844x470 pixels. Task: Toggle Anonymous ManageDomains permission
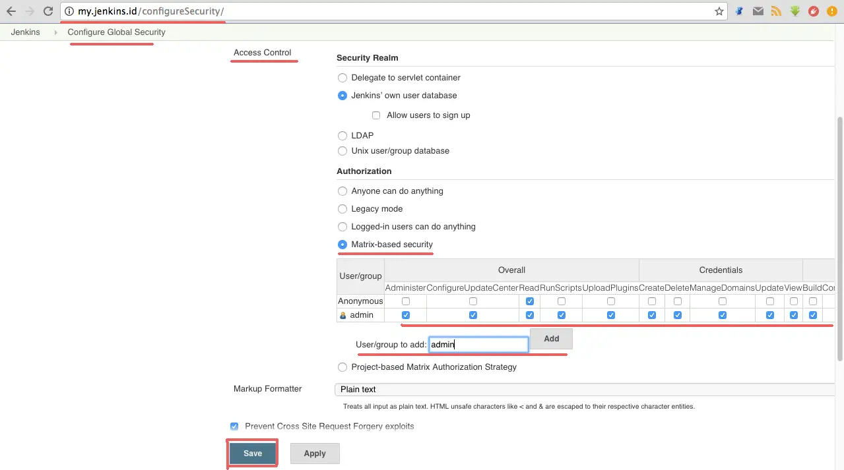pos(723,301)
